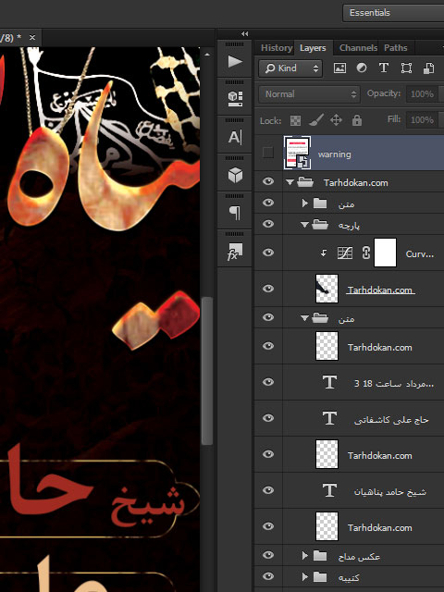The width and height of the screenshot is (444, 592).
Task: Click the canvas scroll-up arrow
Action: pyautogui.click(x=207, y=55)
